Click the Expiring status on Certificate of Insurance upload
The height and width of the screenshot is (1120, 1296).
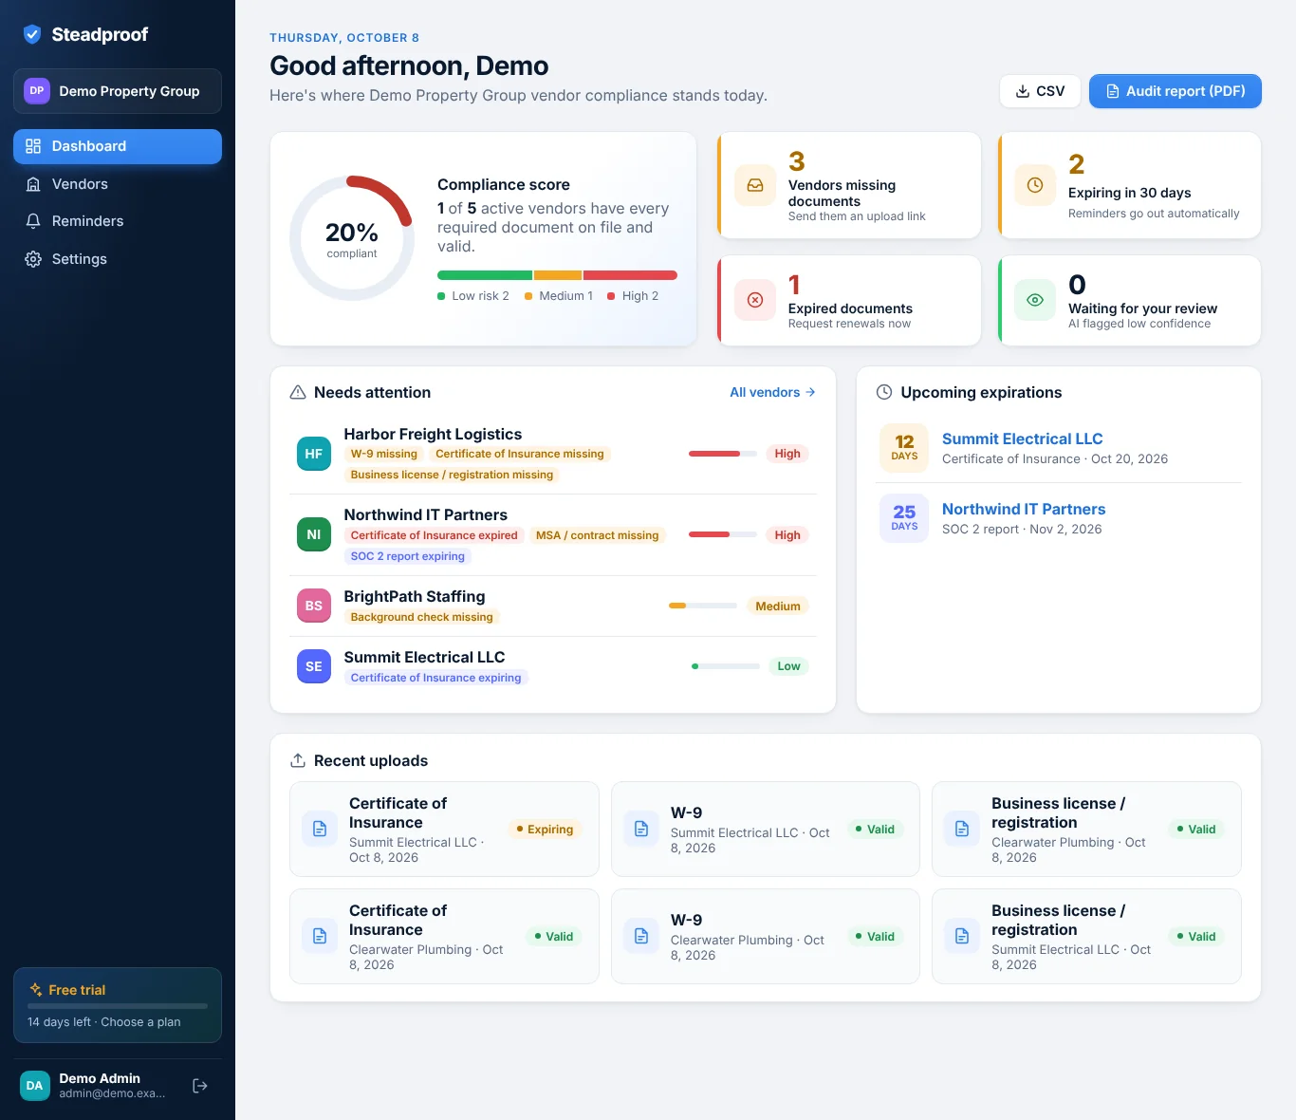[x=545, y=830]
